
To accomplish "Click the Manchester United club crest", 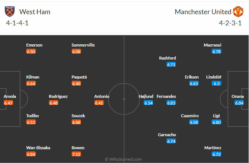I will [238, 12].
